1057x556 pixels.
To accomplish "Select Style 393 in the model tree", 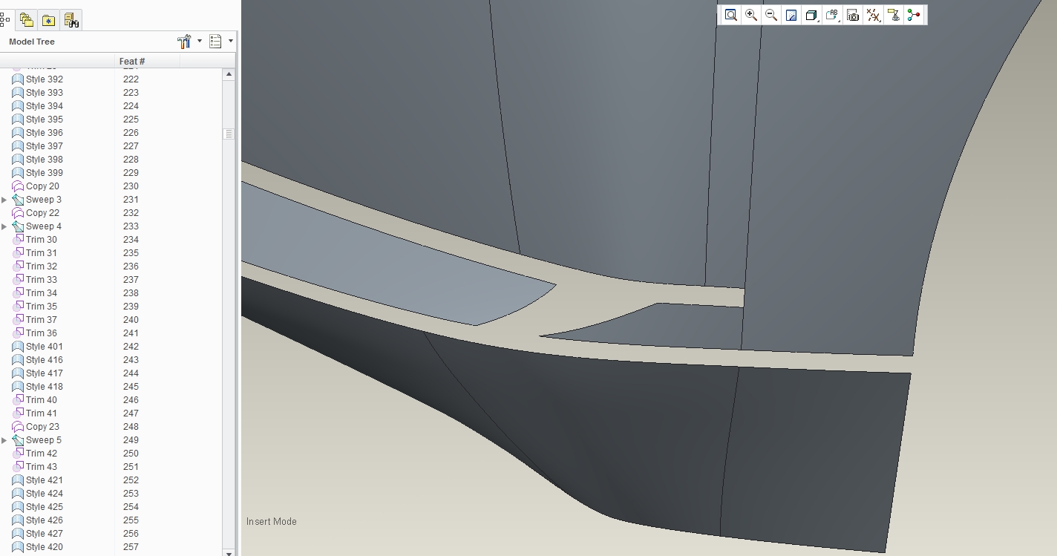I will [45, 93].
